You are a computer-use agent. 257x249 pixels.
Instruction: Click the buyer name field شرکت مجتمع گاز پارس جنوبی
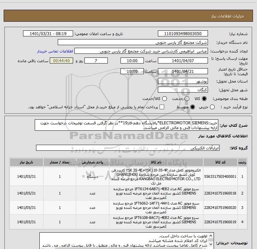coord(133,42)
